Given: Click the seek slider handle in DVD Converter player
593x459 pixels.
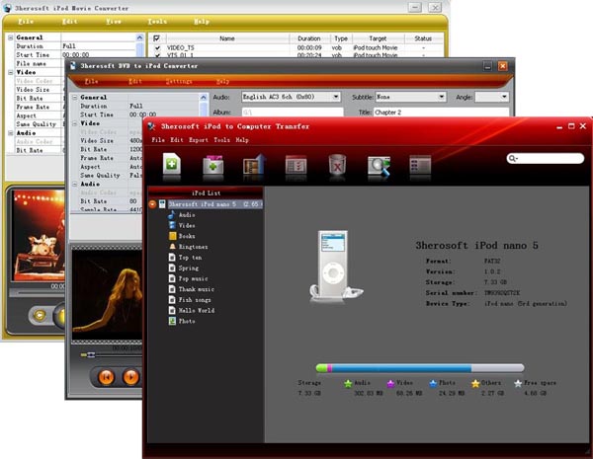Looking at the screenshot, I should point(90,354).
